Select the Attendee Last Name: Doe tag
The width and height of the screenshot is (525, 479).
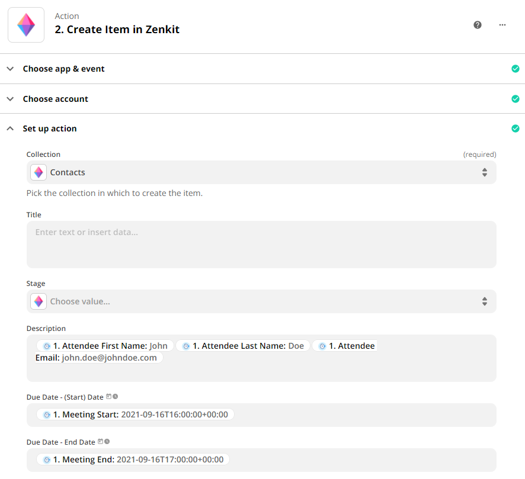[x=243, y=346]
